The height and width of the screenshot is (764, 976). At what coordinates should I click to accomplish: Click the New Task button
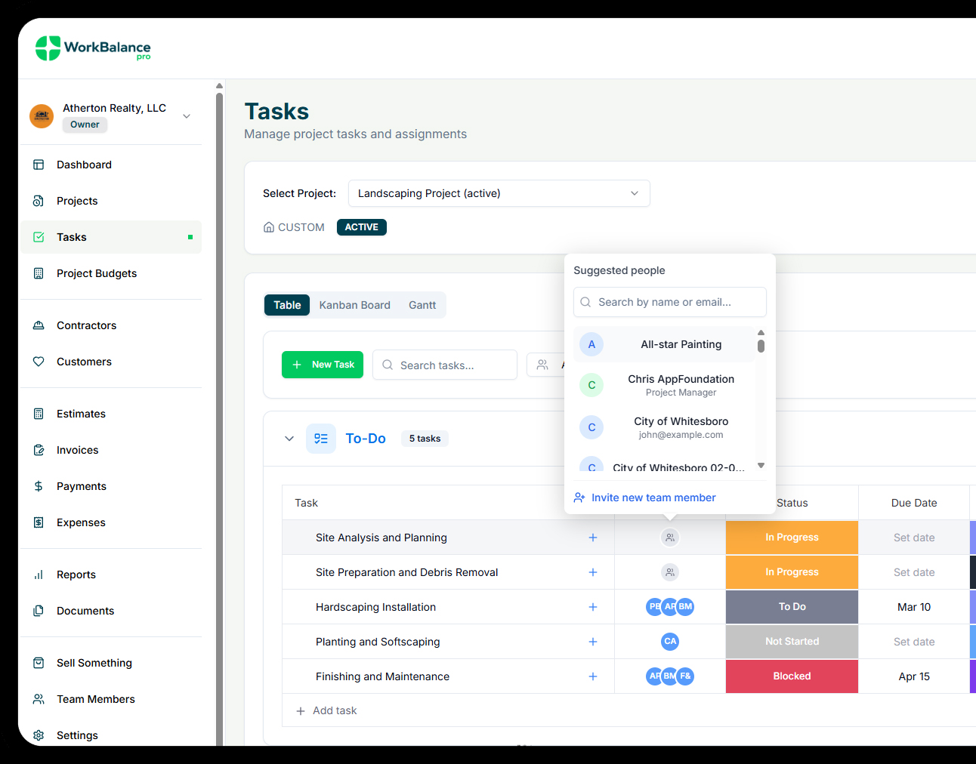323,365
